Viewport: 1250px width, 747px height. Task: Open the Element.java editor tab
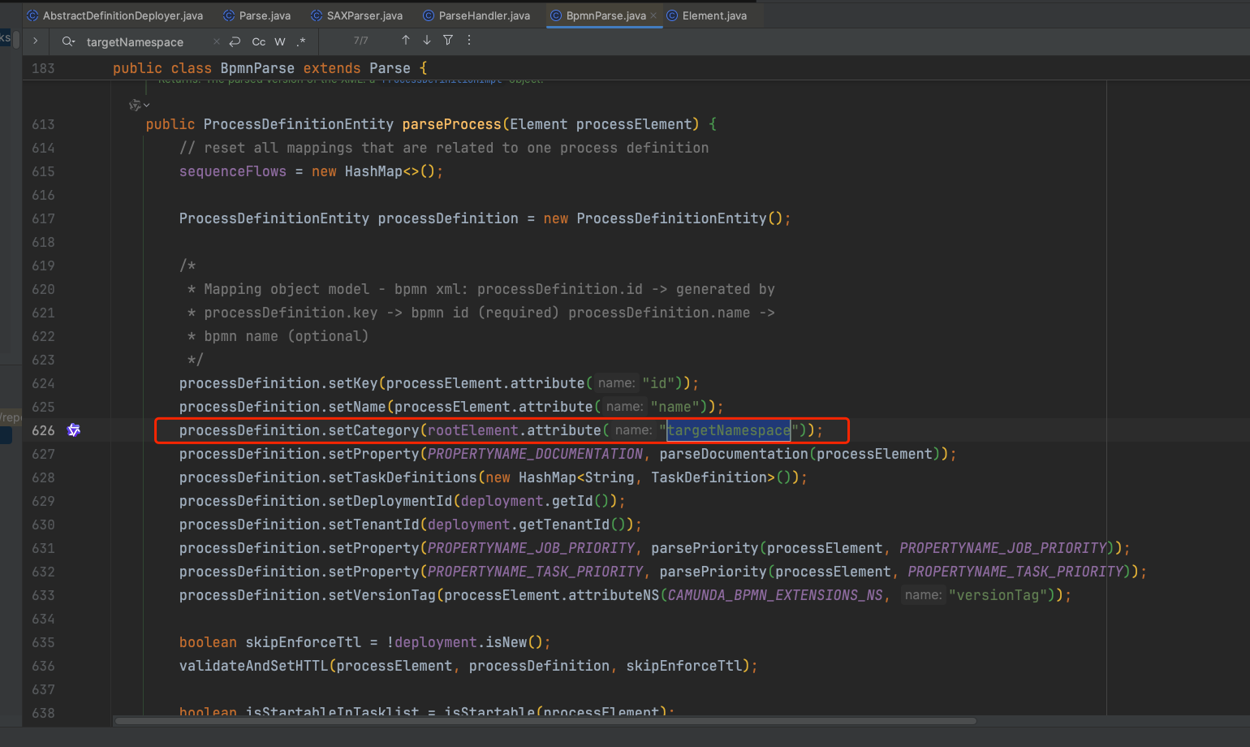[714, 15]
